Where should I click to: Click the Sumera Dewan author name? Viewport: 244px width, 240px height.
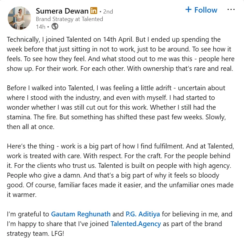point(62,11)
